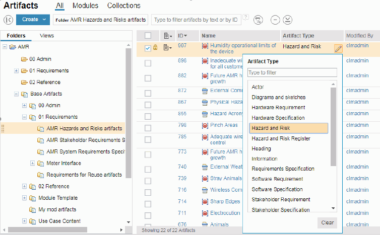Click the filter funnel icon
Screen dimensions: 380x235
pos(258,20)
